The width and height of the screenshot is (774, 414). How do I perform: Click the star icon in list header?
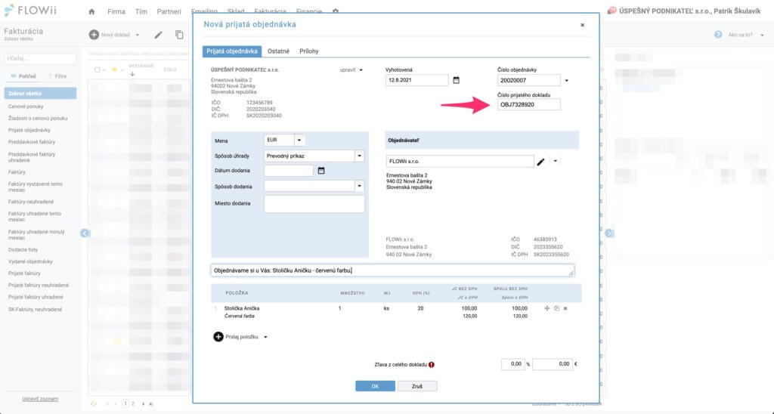tap(115, 70)
